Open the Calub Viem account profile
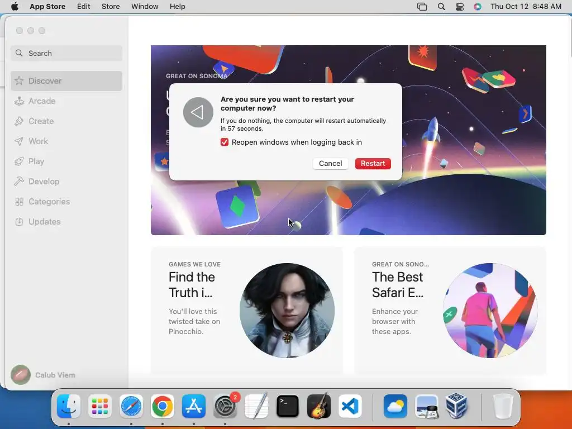This screenshot has height=429, width=572. click(43, 375)
